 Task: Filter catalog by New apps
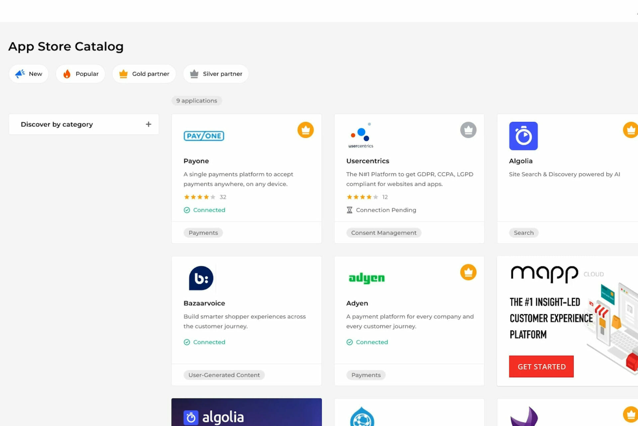point(29,74)
